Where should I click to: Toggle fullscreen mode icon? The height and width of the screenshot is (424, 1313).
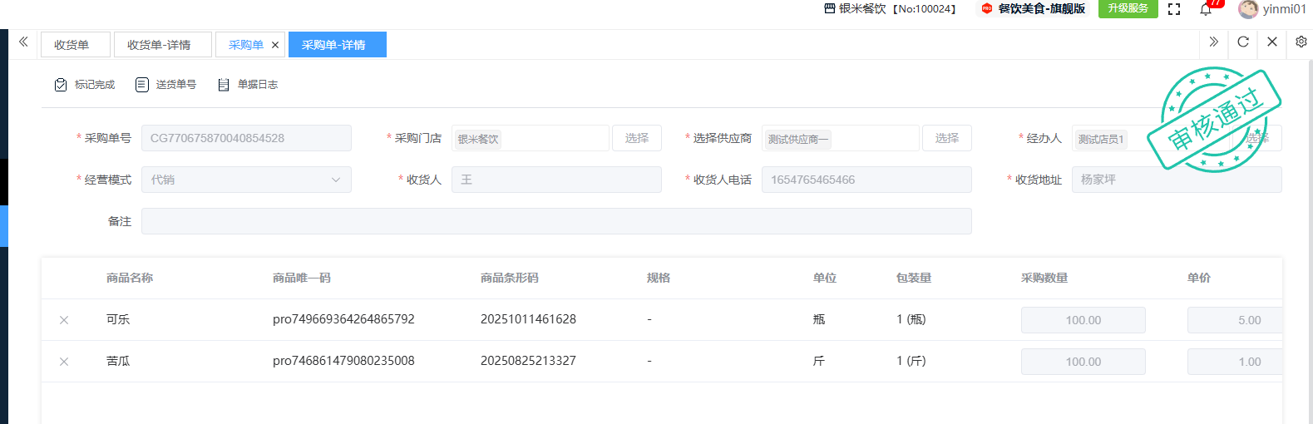coord(1174,9)
